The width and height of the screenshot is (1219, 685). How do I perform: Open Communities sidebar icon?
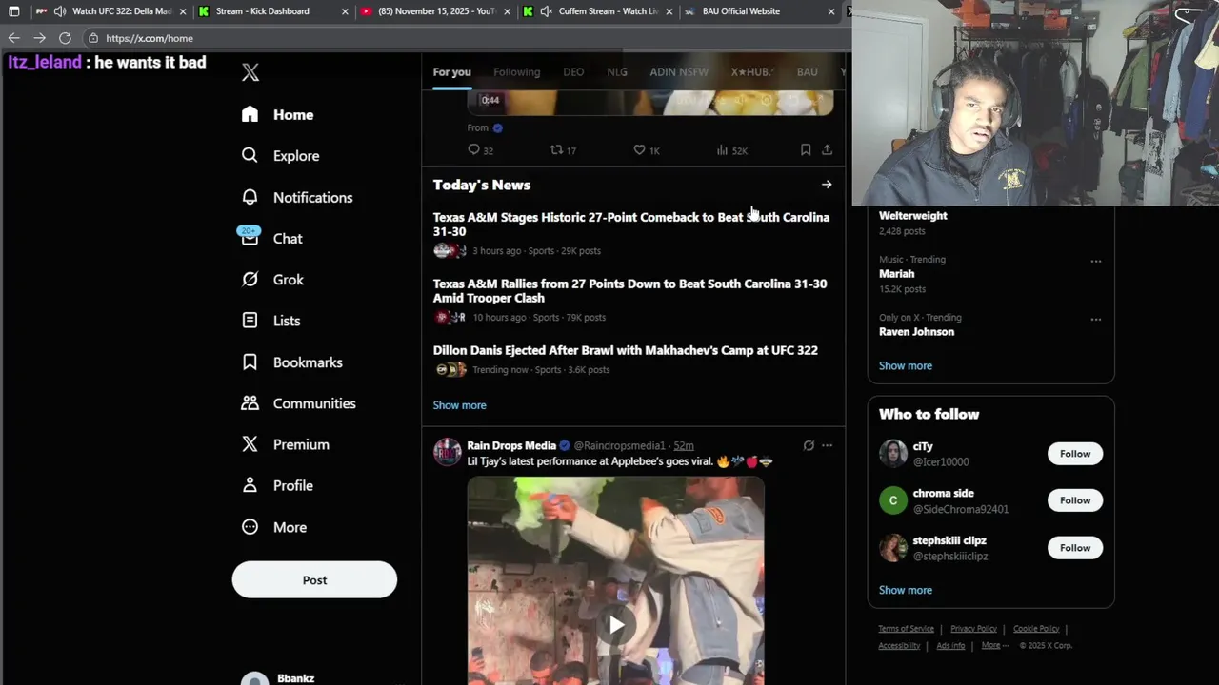point(250,403)
